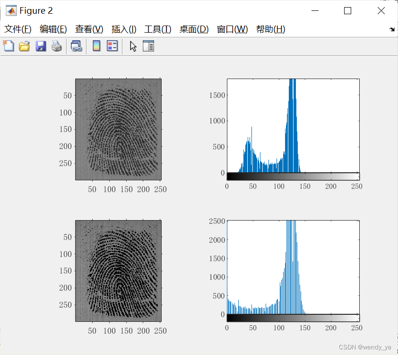The width and height of the screenshot is (398, 355).
Task: Open the 编辑(E) menu
Action: click(x=53, y=29)
